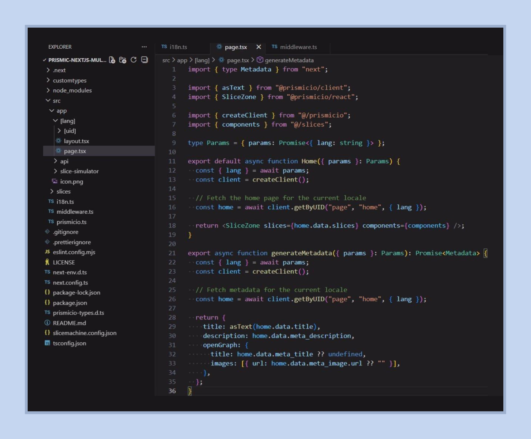Viewport: 531px width, 439px height.
Task: Open README.md file
Action: click(x=69, y=323)
